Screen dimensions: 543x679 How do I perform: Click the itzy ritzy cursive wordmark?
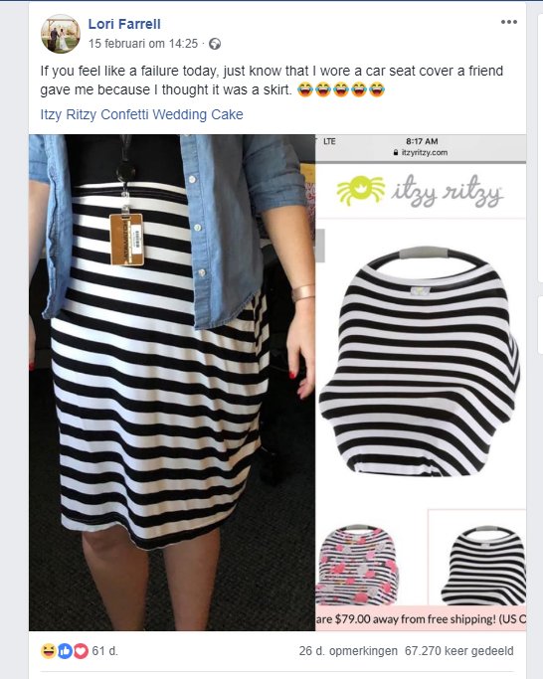(x=447, y=191)
